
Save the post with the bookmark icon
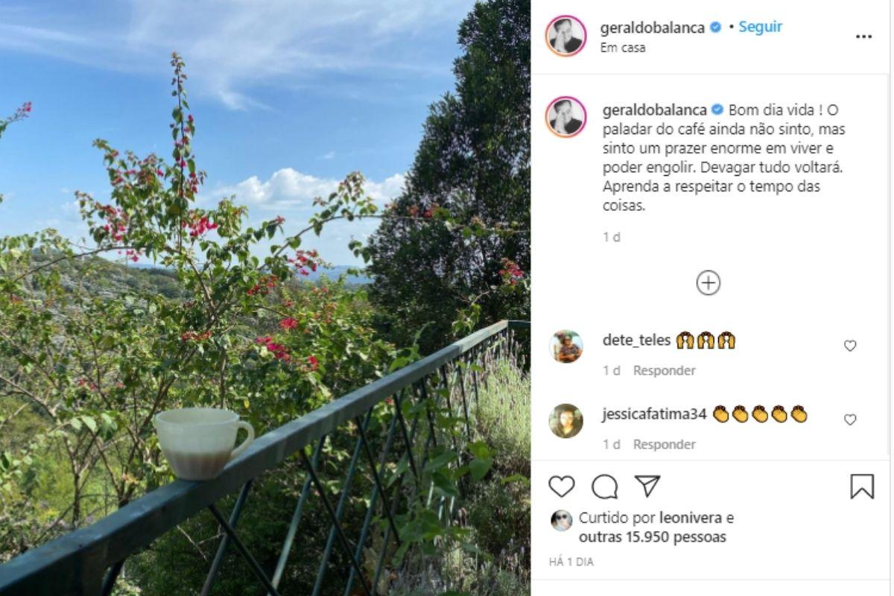[x=862, y=486]
